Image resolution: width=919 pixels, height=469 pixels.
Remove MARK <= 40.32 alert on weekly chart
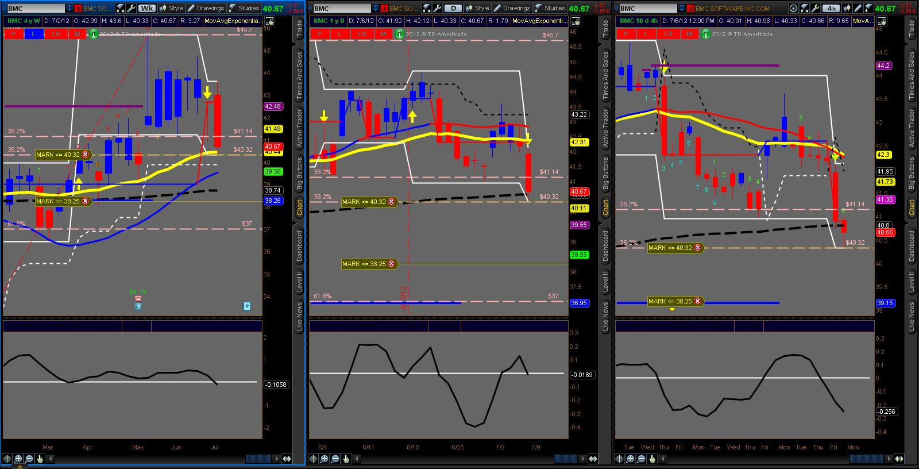tap(86, 155)
